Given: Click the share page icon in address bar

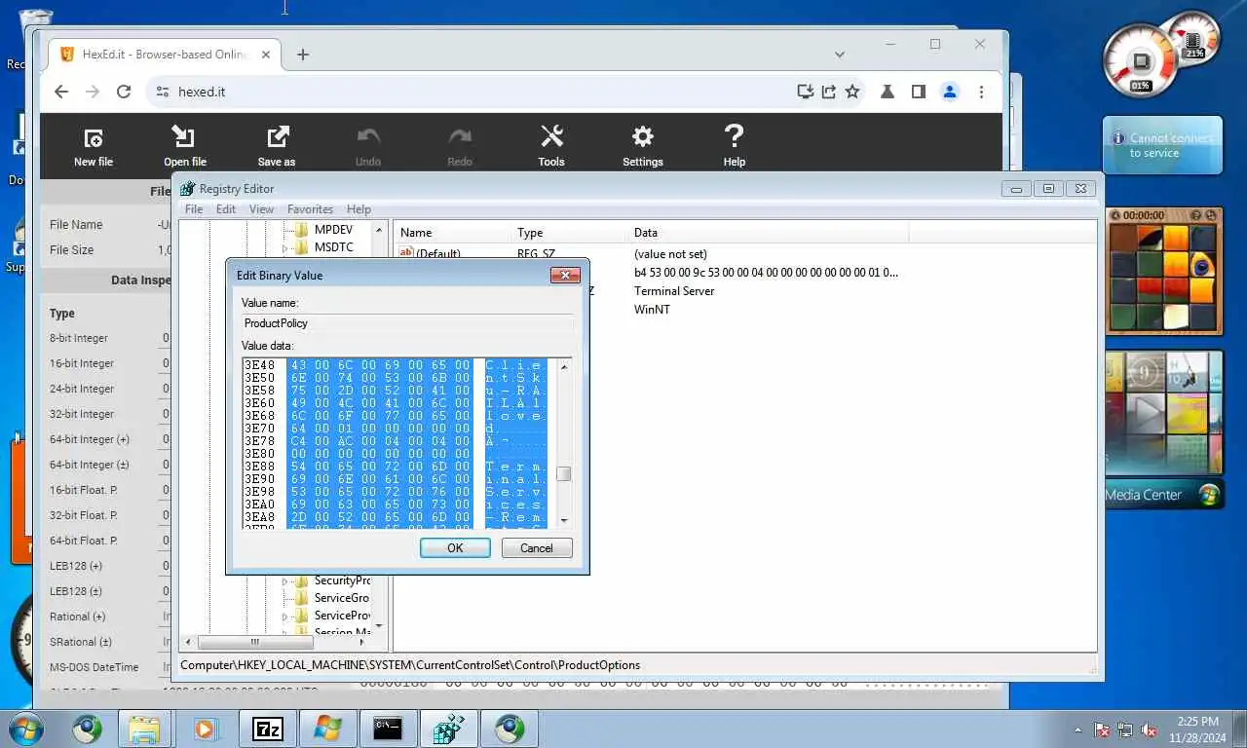Looking at the screenshot, I should (x=829, y=92).
